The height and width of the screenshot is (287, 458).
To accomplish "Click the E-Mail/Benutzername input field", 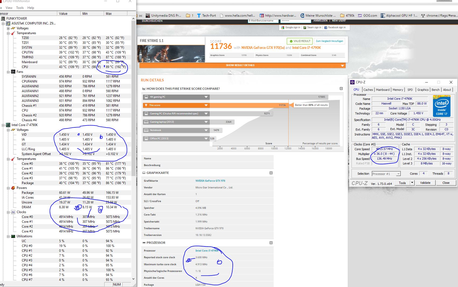I will click(263, 21).
